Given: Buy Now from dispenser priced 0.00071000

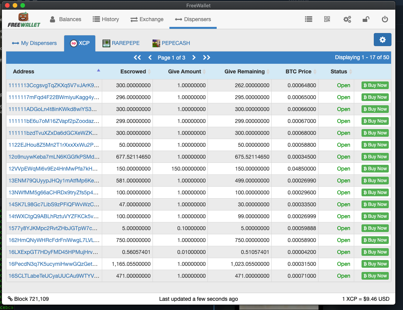Looking at the screenshot, I should [375, 276].
